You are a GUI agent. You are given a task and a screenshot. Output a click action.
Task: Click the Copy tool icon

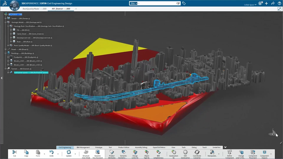26,153
